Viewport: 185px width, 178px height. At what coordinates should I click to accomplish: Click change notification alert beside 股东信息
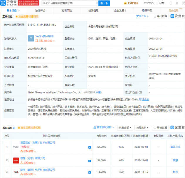tap(29, 128)
